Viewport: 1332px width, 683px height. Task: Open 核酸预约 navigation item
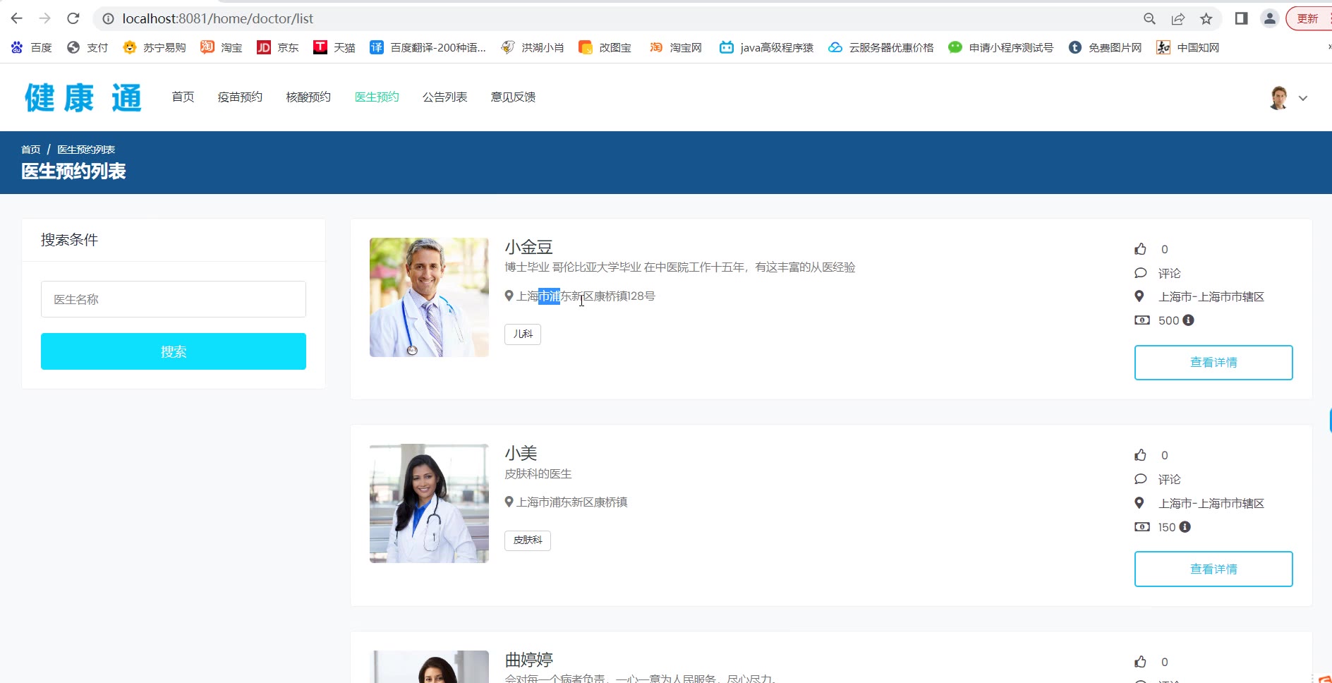308,97
